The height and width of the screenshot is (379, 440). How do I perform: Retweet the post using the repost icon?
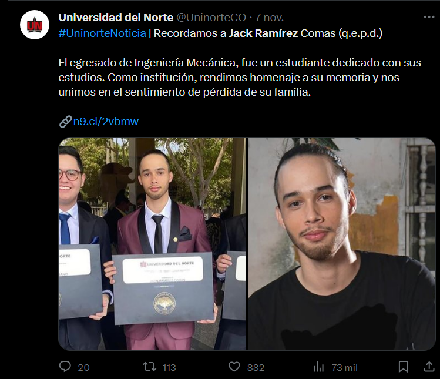(150, 367)
